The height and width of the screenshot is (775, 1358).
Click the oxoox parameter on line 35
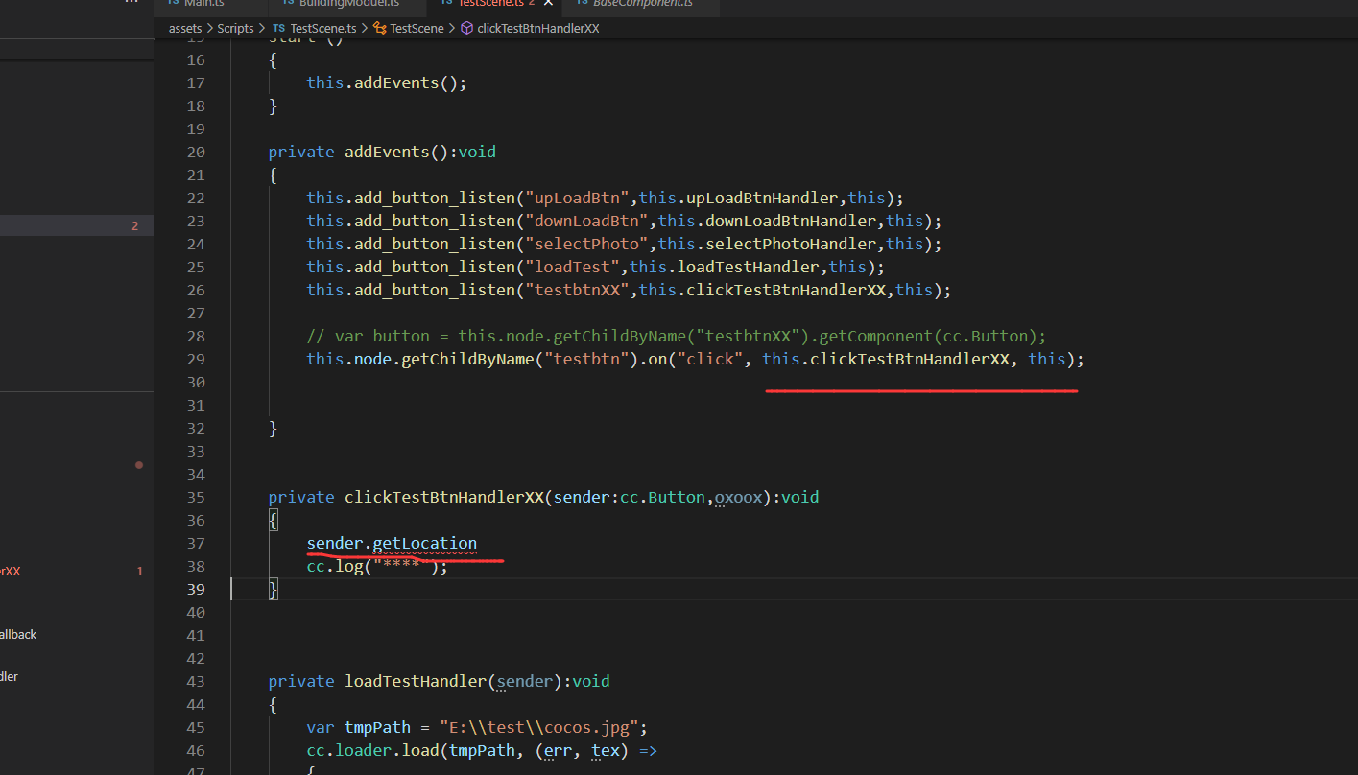click(739, 497)
